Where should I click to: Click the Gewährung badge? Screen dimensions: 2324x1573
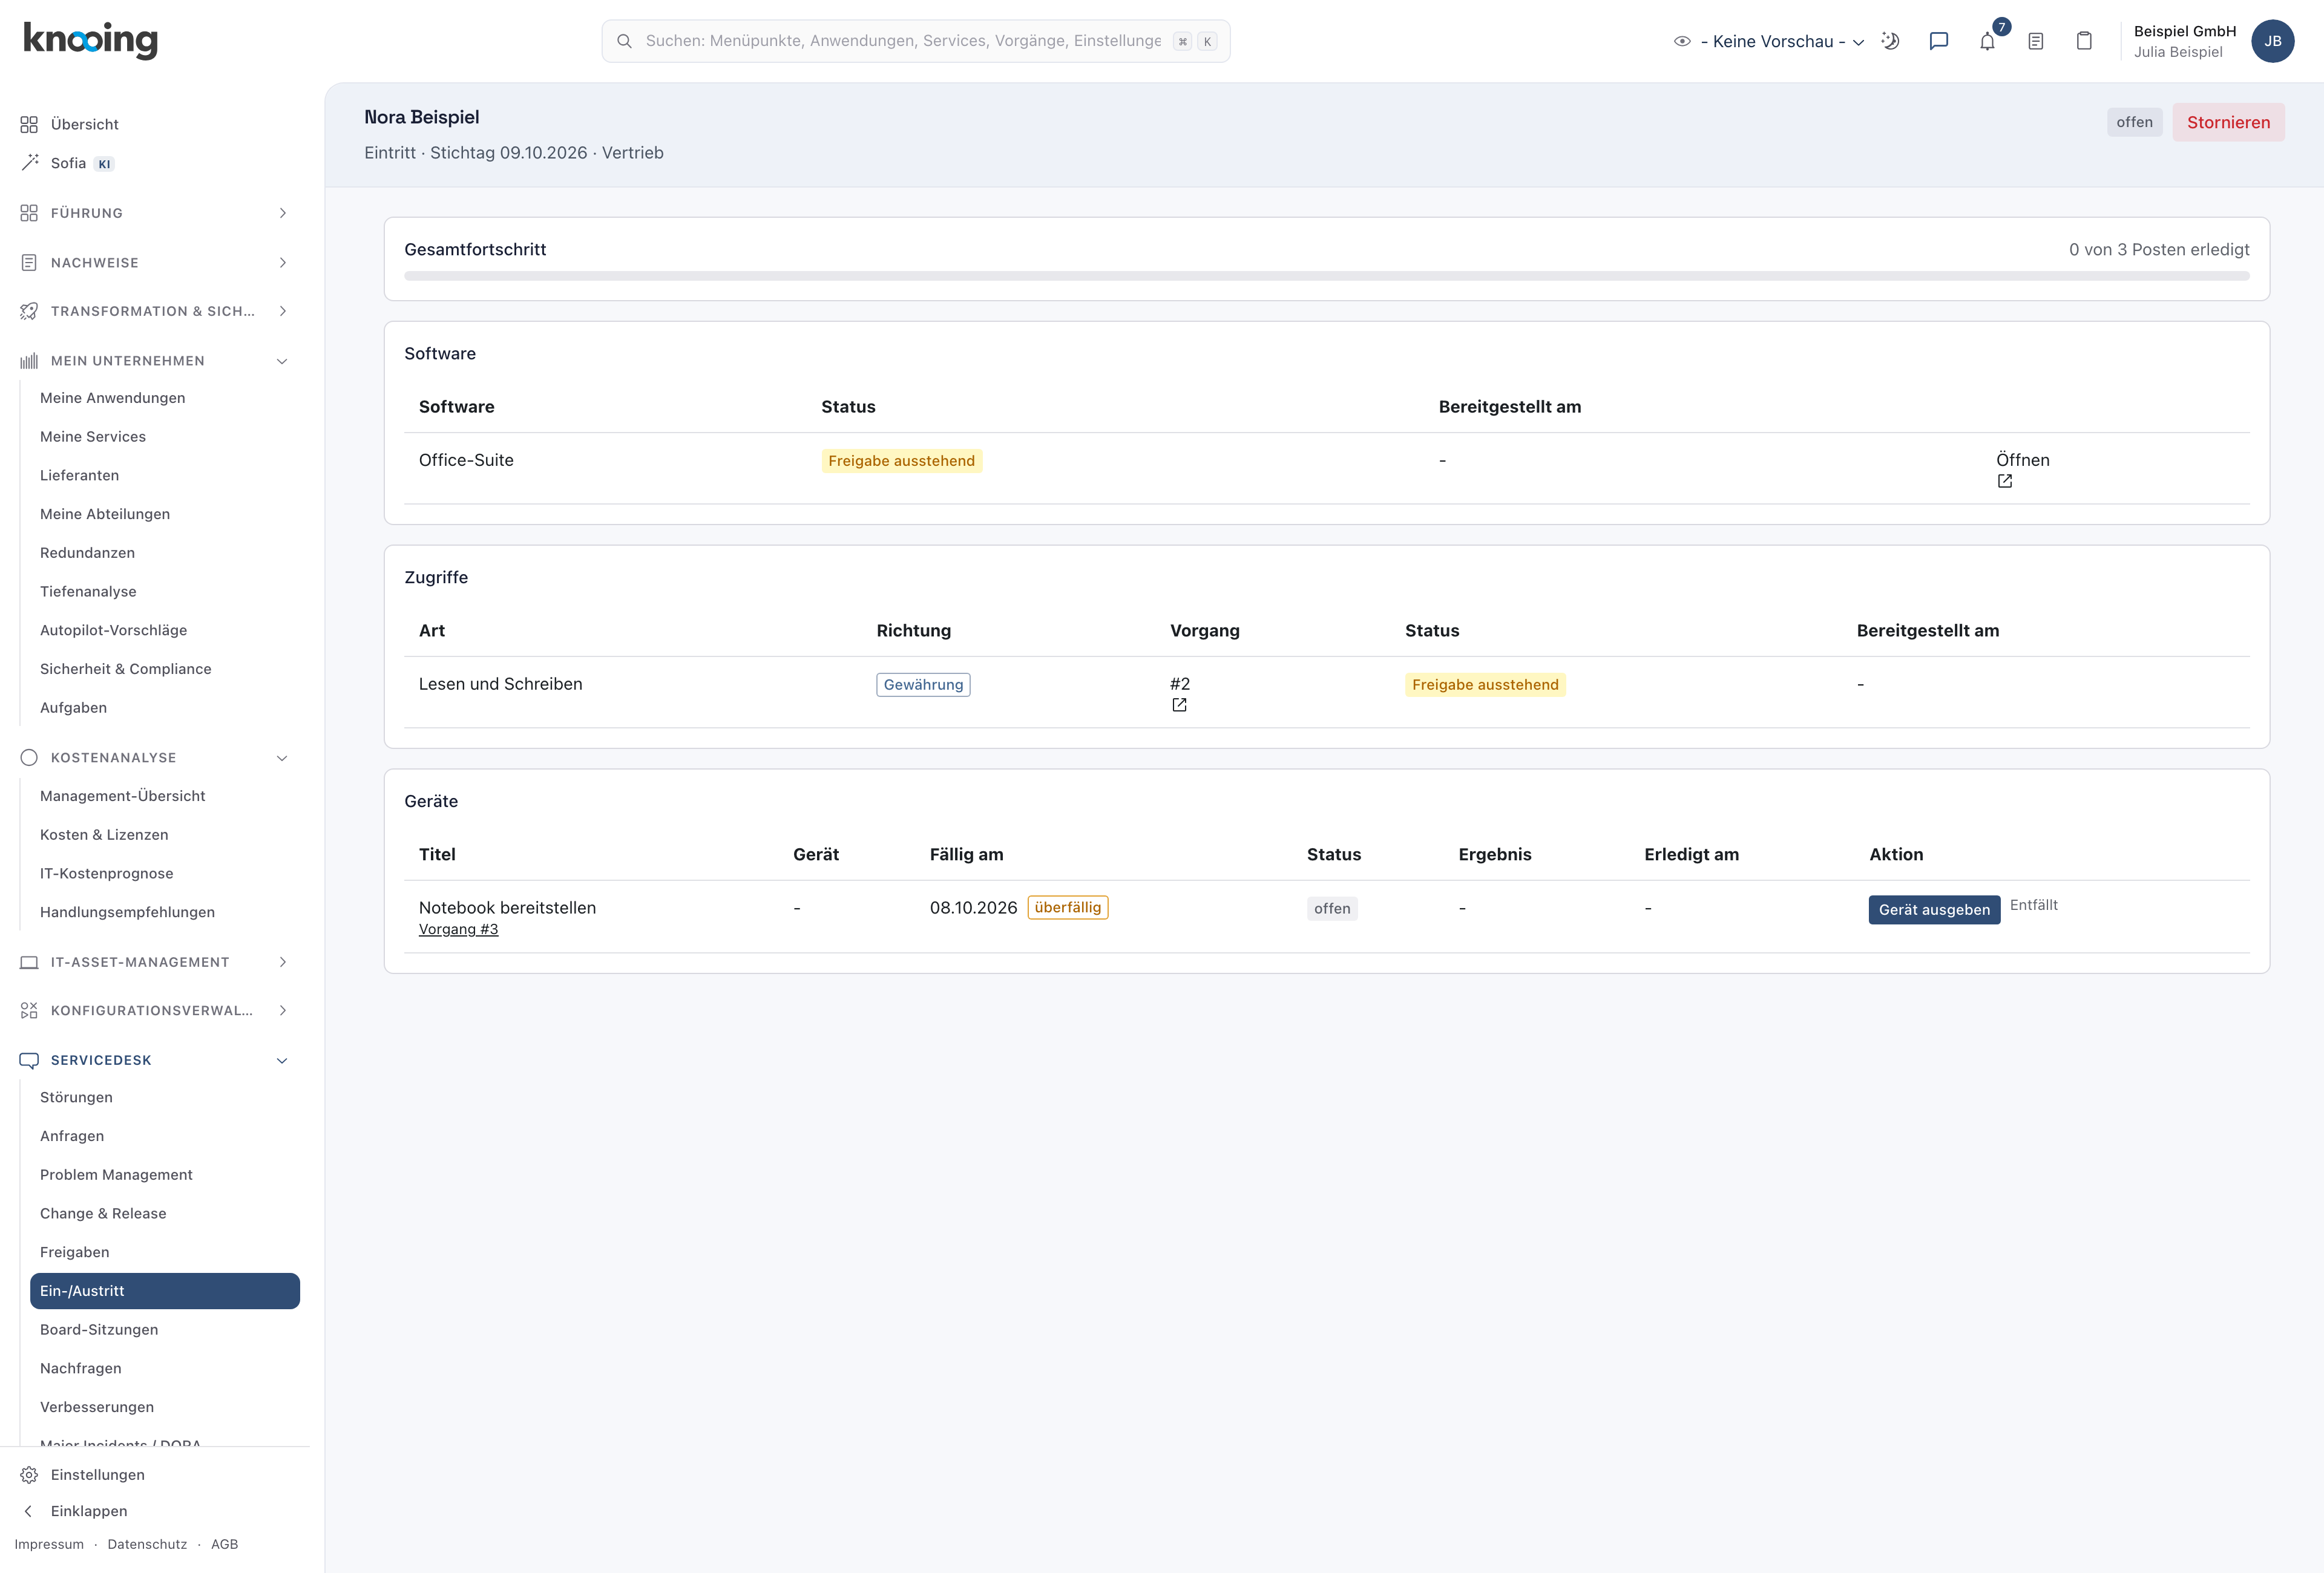tap(923, 685)
